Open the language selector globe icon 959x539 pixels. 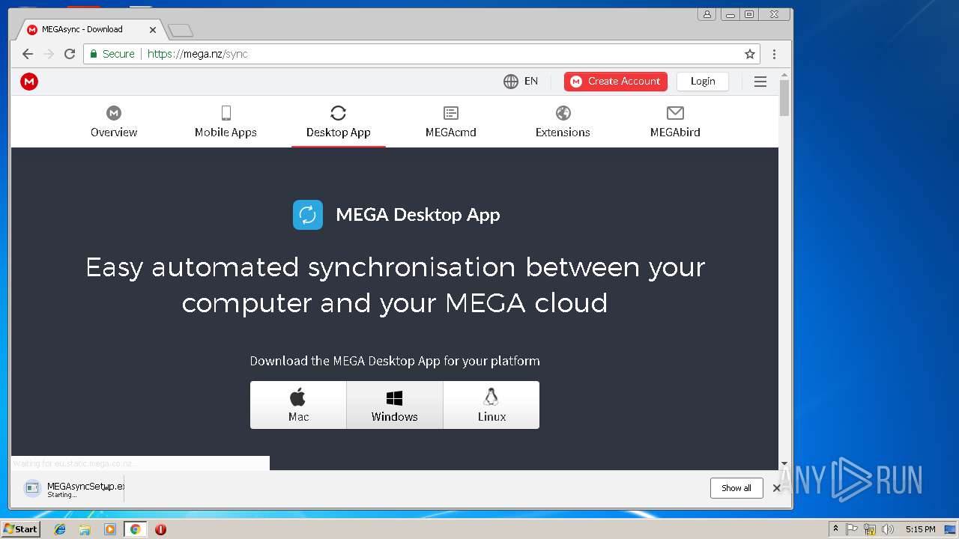click(x=511, y=82)
